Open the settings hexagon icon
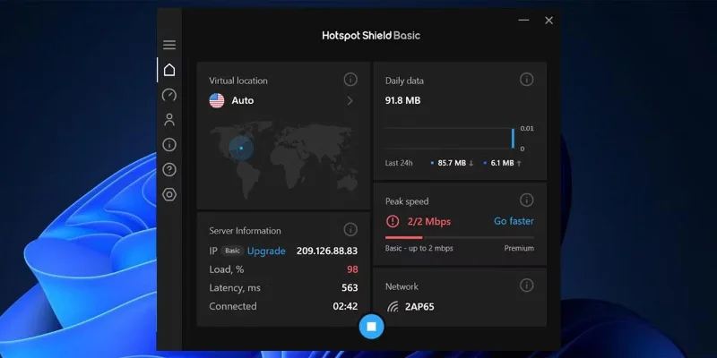 [x=169, y=194]
